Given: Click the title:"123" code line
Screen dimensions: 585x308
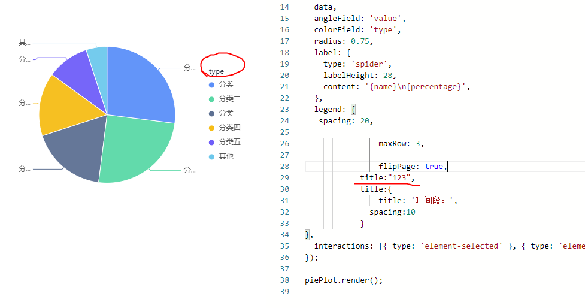Looking at the screenshot, I should tap(387, 178).
